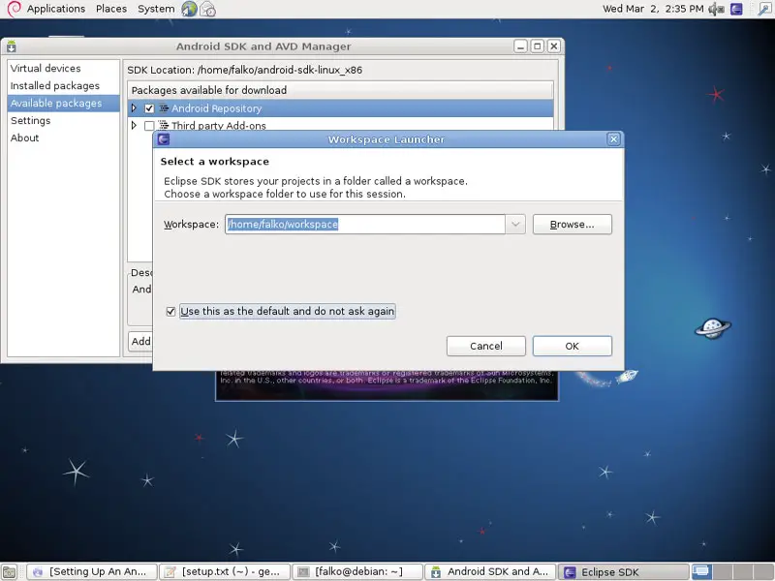The width and height of the screenshot is (775, 581).
Task: Click the Workspace path input field
Action: point(365,225)
